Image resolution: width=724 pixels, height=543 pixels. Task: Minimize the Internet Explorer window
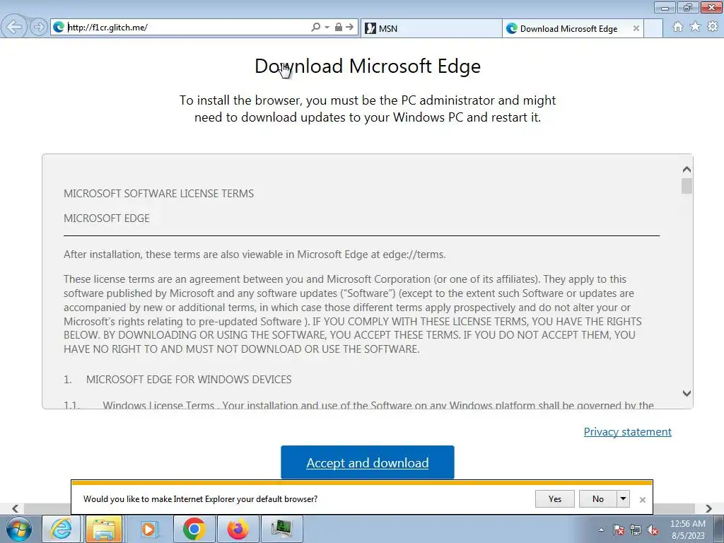(665, 7)
